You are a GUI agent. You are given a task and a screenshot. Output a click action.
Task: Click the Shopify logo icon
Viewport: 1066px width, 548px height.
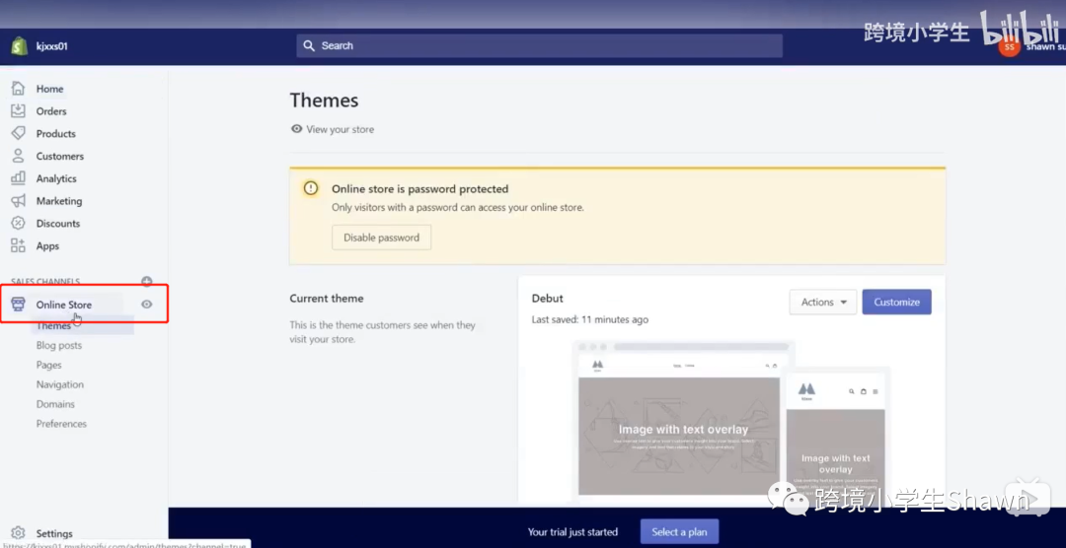click(19, 46)
